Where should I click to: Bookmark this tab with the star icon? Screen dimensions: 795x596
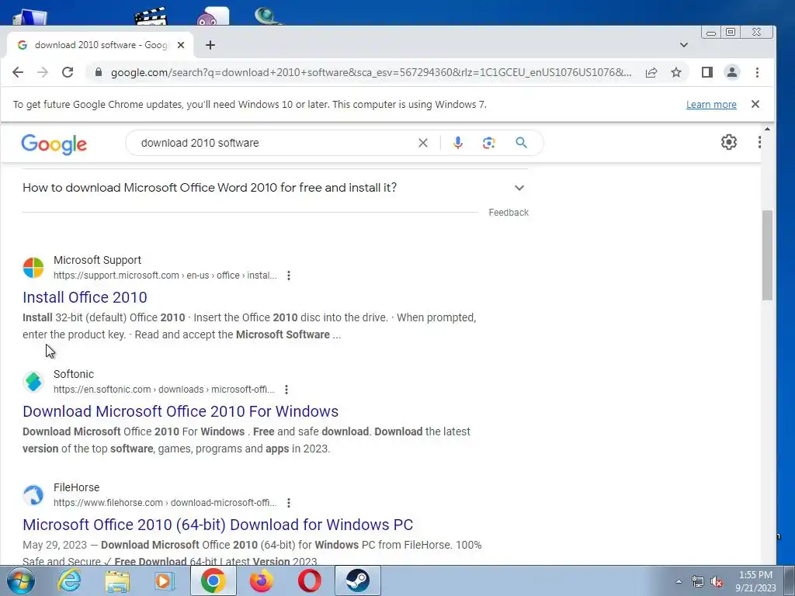[676, 72]
